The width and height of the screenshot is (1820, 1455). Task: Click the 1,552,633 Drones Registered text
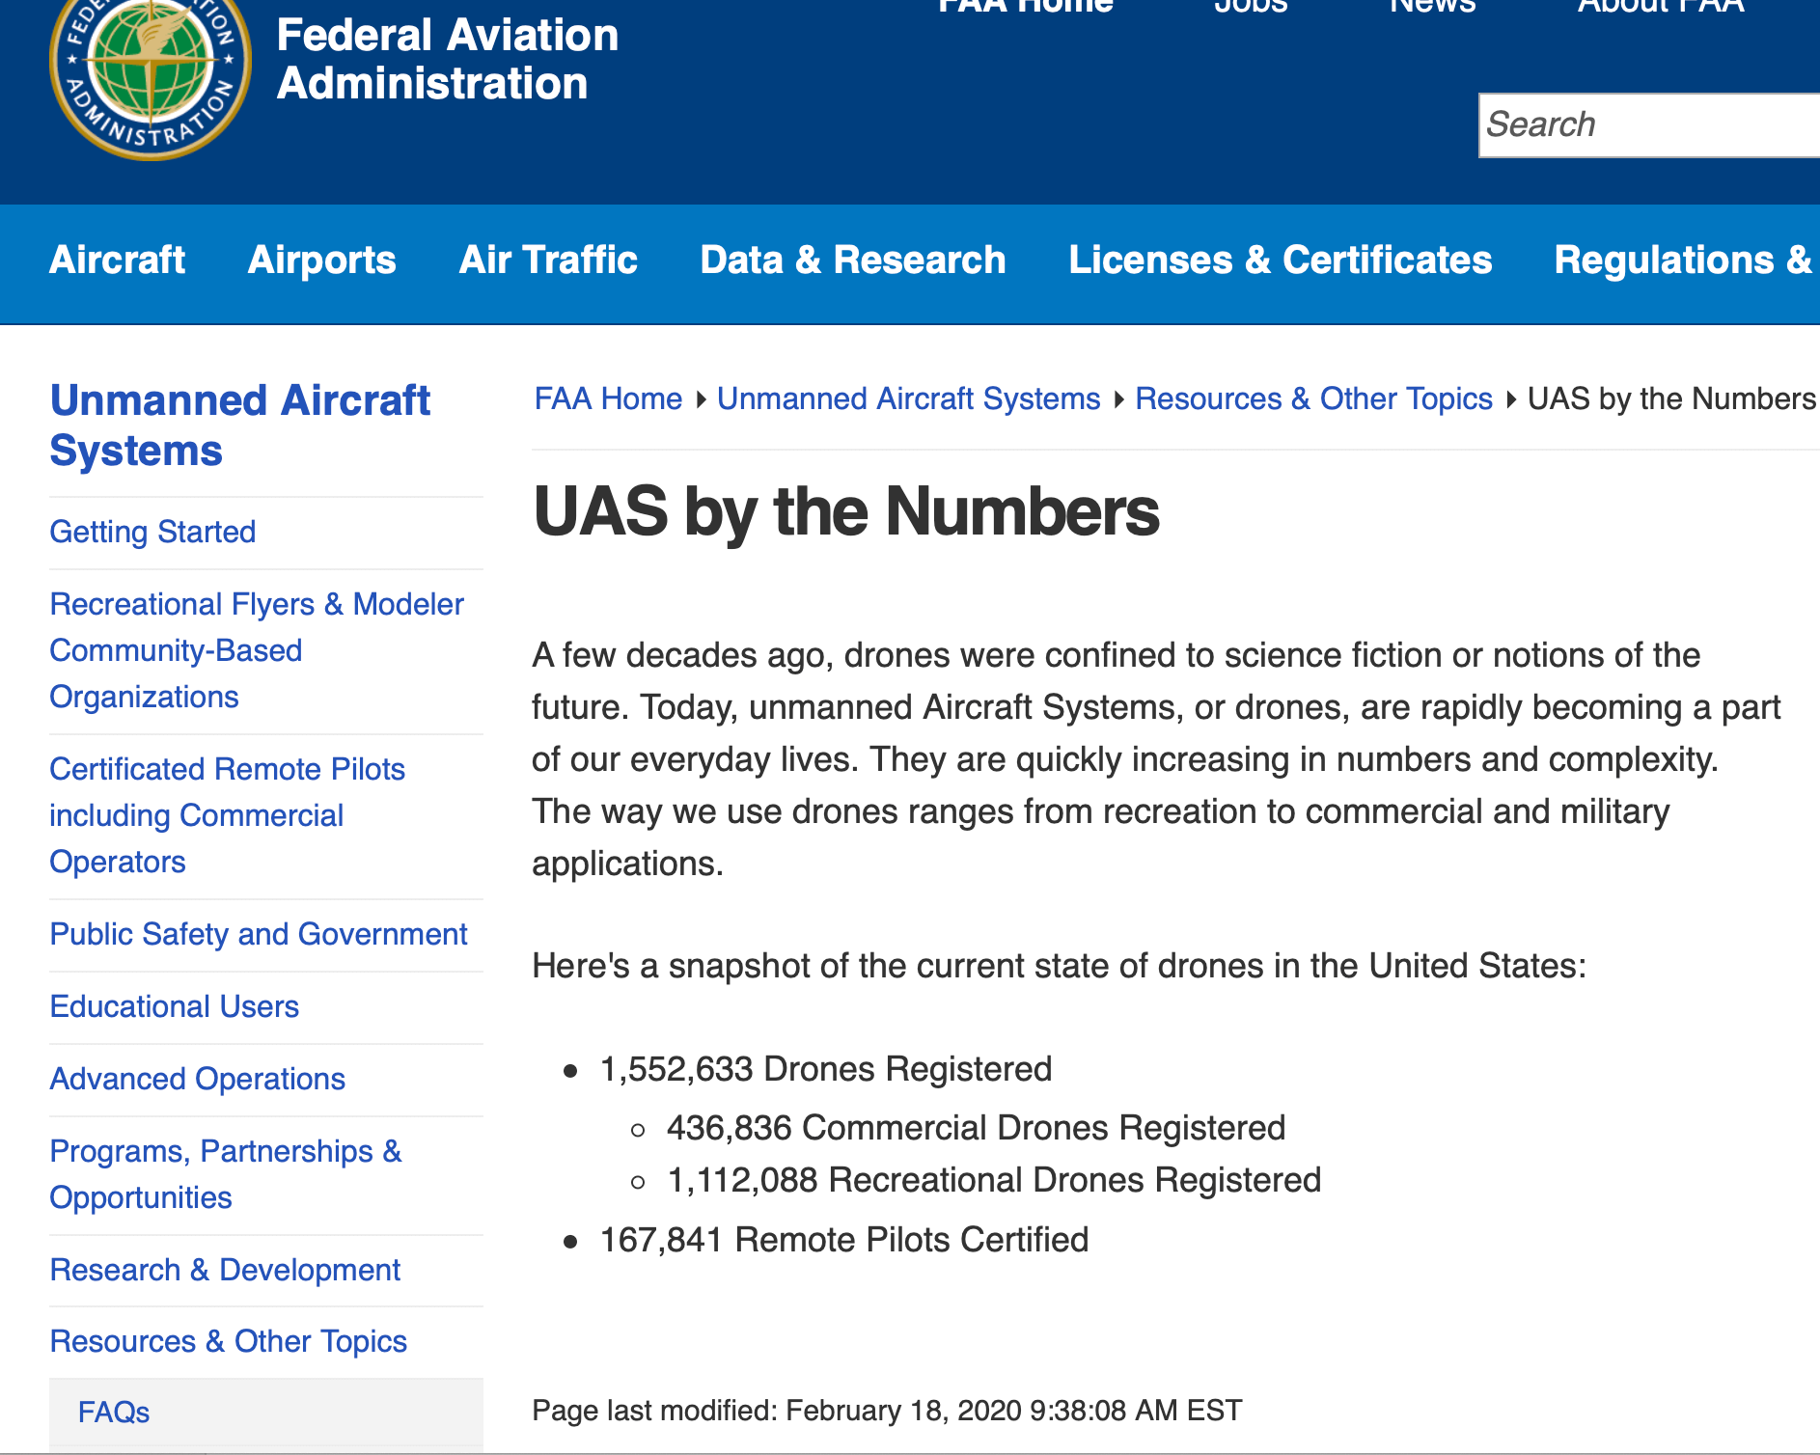coord(826,1069)
